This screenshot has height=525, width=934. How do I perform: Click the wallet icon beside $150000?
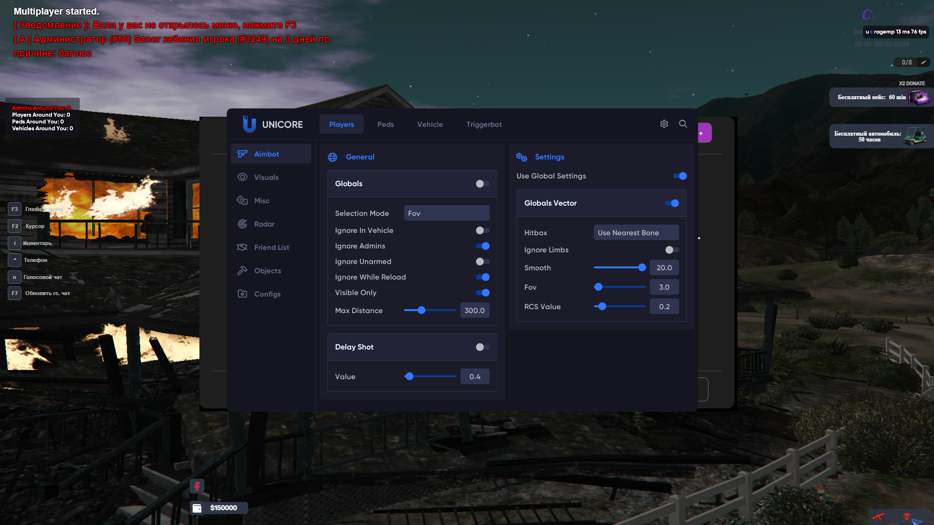pos(197,508)
